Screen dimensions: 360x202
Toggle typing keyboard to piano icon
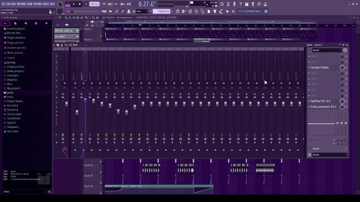click(104, 11)
